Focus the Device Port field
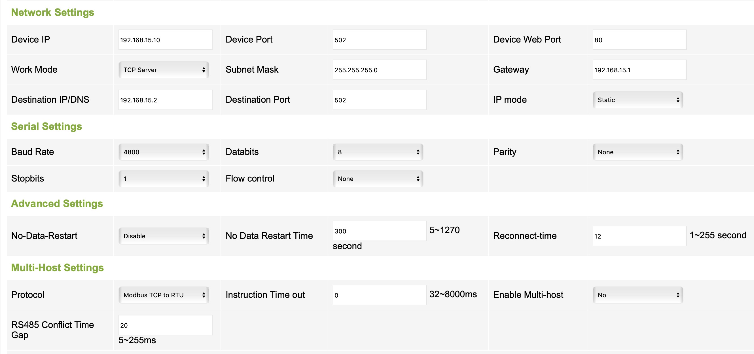 380,40
